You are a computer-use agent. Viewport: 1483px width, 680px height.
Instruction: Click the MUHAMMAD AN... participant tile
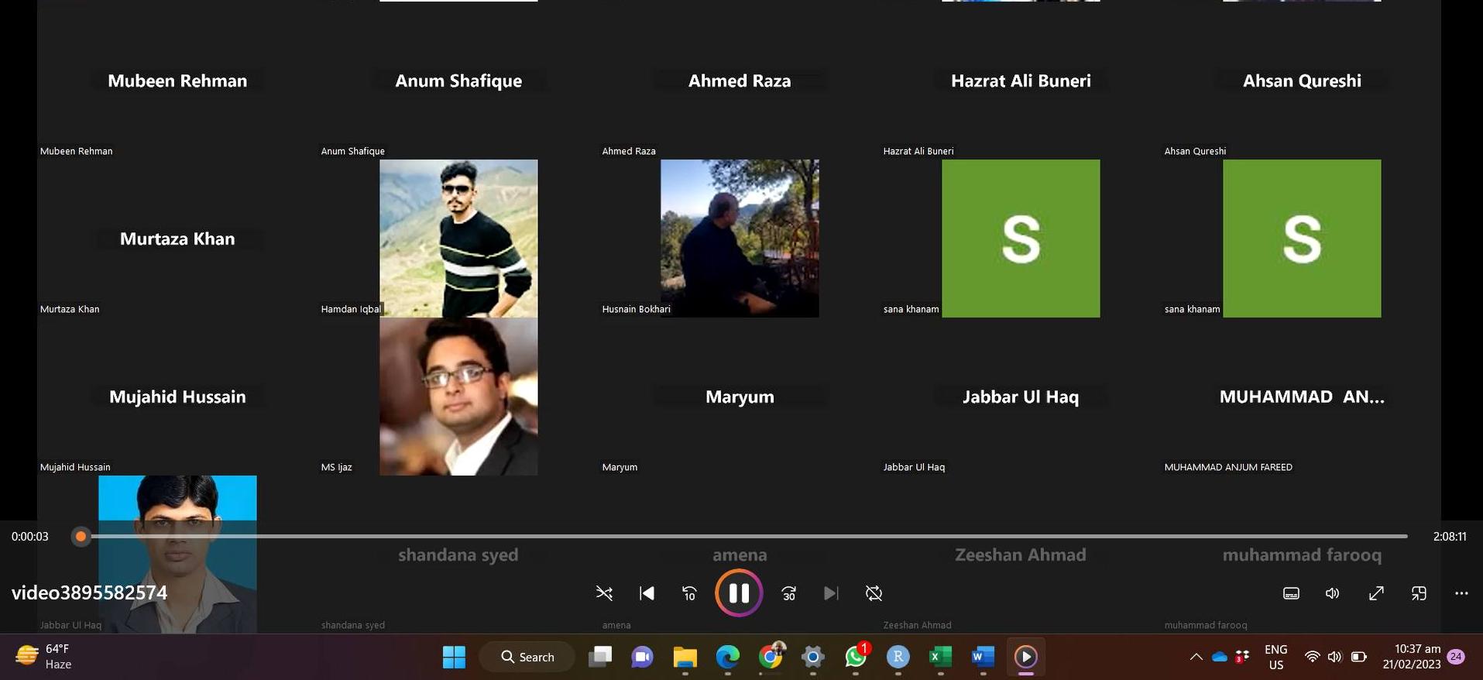click(x=1302, y=397)
